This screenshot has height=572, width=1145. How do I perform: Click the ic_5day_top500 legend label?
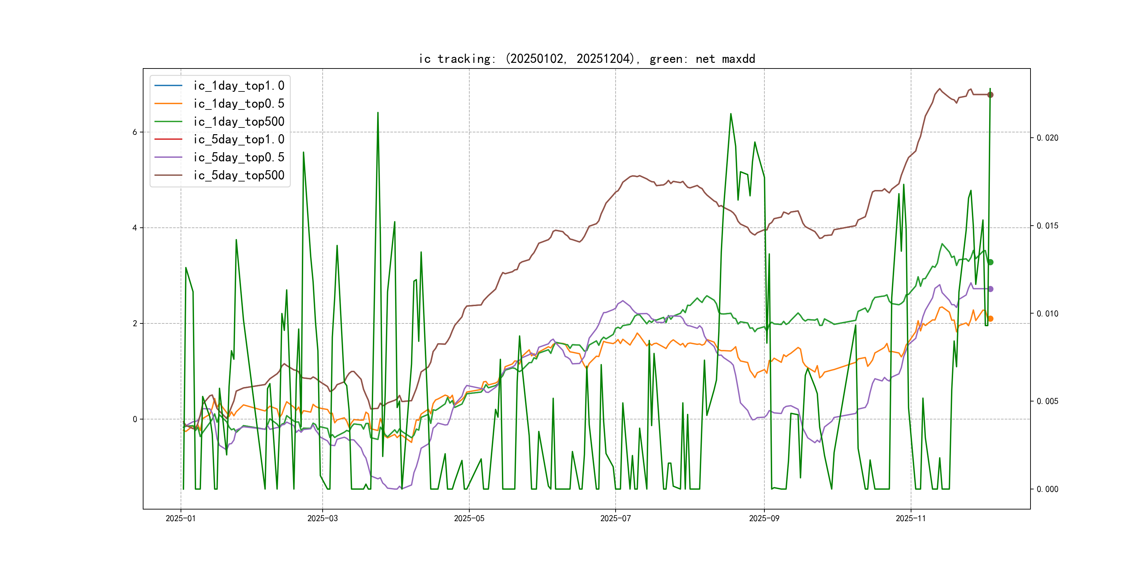239,175
